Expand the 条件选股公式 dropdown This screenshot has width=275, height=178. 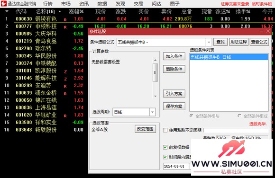[x=209, y=42]
